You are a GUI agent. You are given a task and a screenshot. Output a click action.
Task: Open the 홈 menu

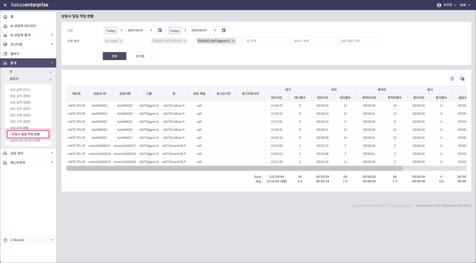(x=12, y=17)
